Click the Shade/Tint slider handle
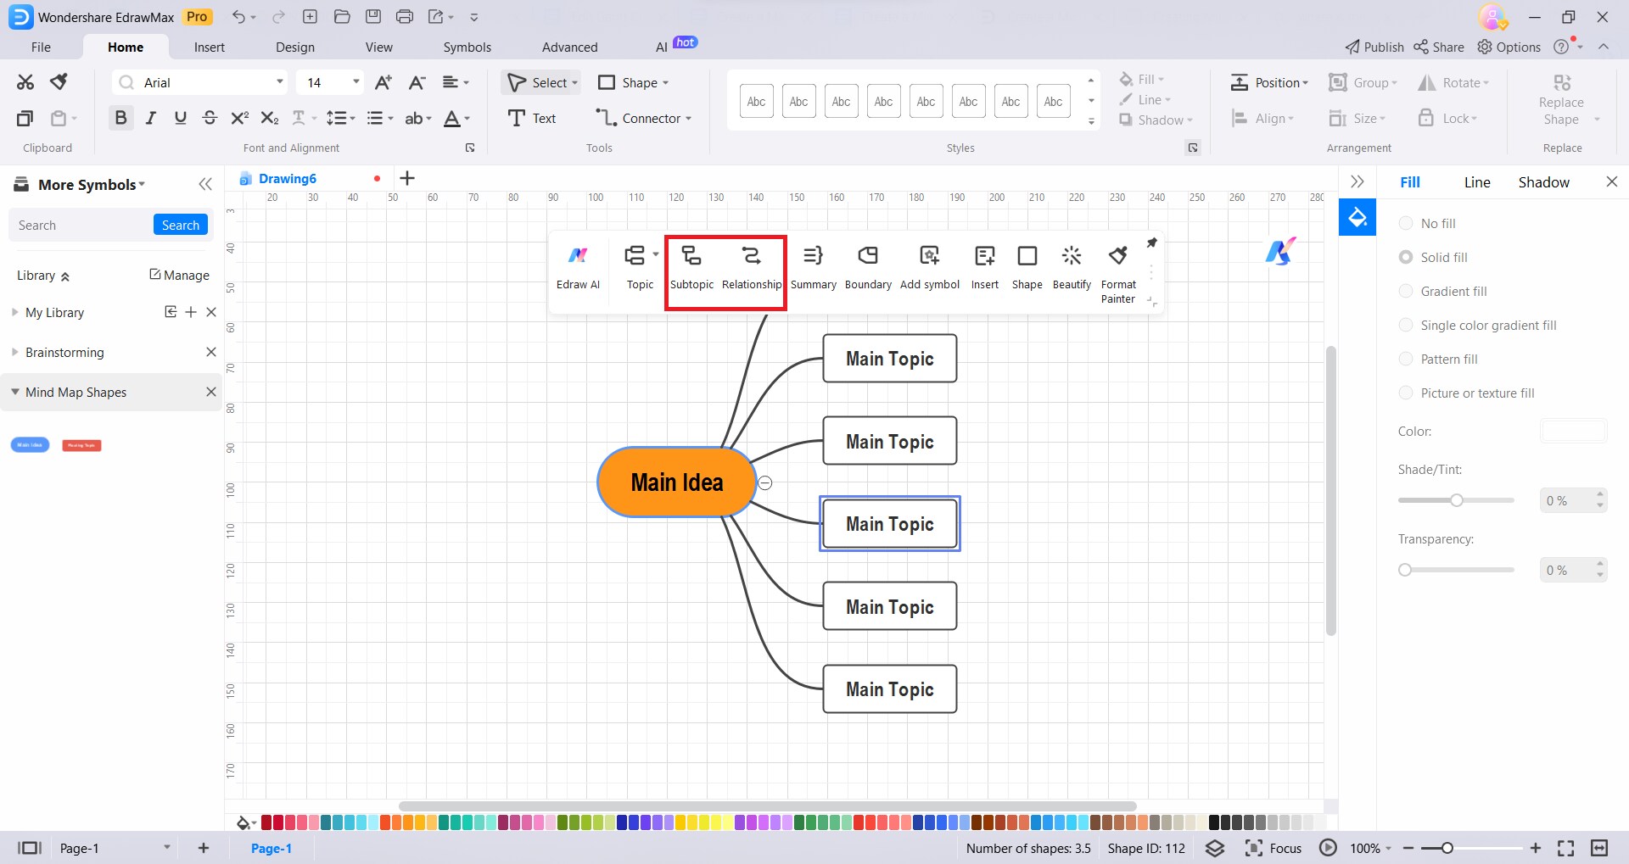This screenshot has height=864, width=1629. click(1457, 500)
